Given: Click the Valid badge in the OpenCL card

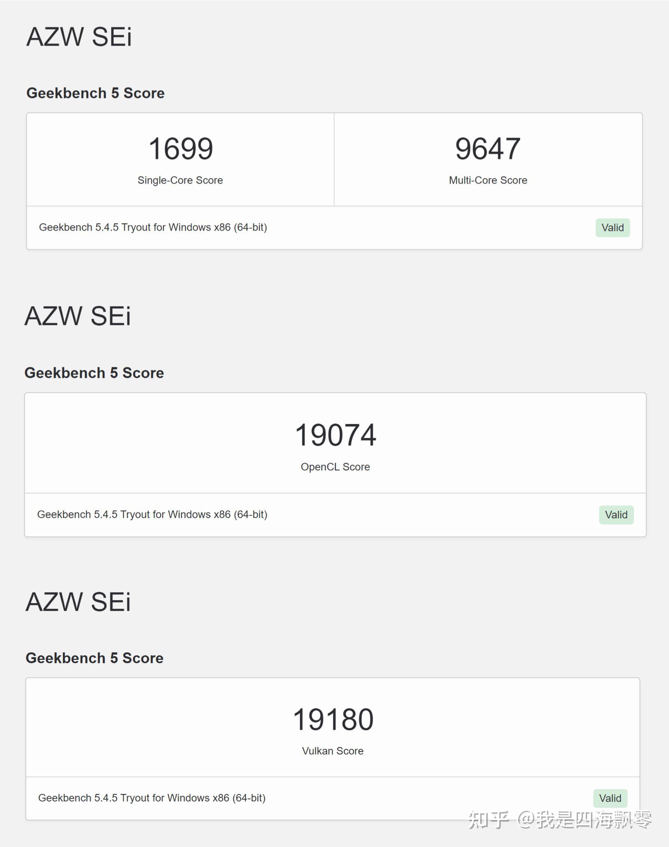Looking at the screenshot, I should pos(616,514).
